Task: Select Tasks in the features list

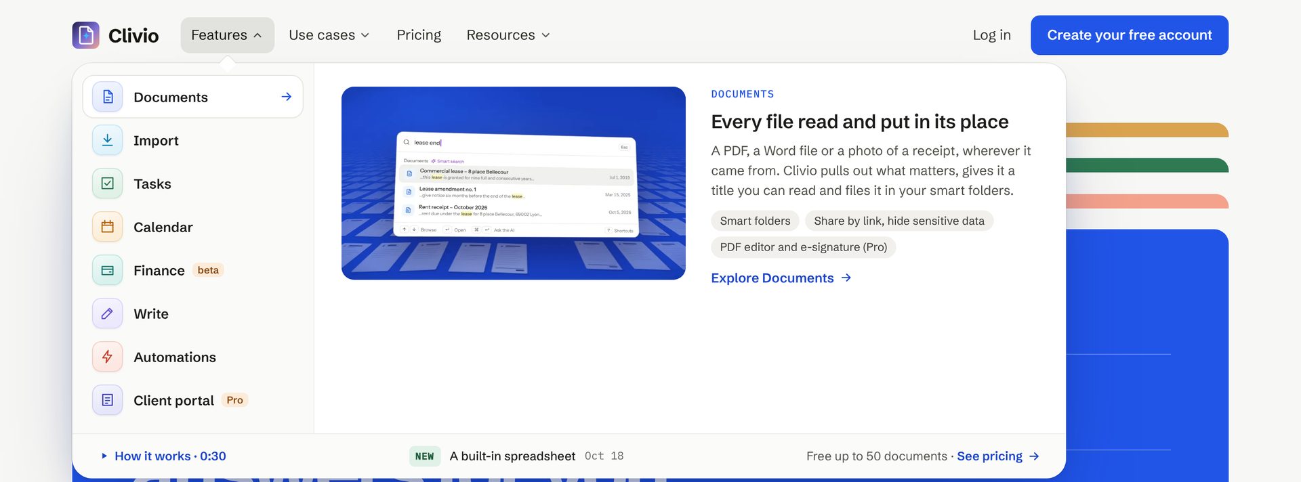Action: coord(192,183)
